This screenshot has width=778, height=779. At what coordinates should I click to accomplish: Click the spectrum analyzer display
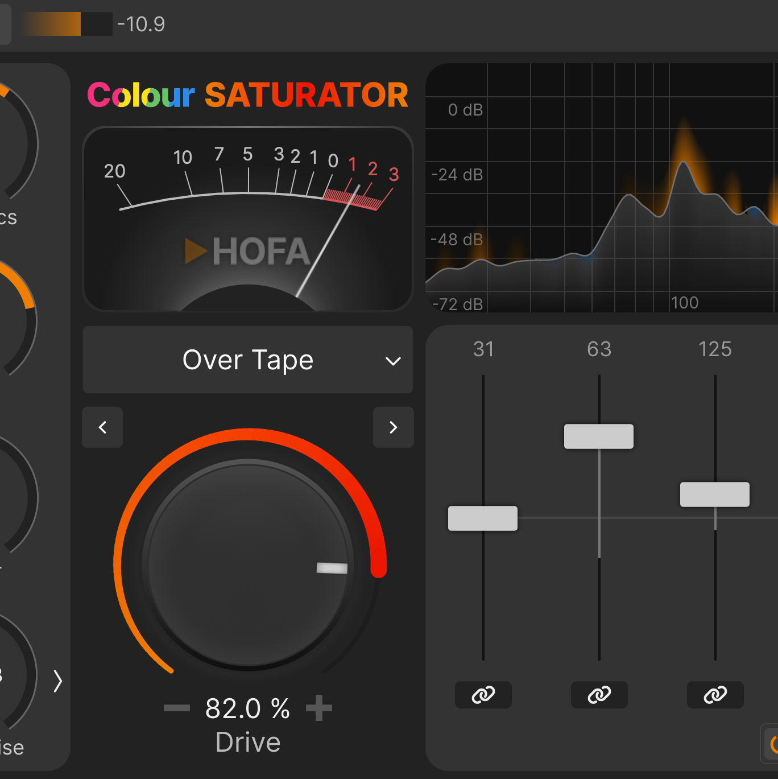(602, 188)
